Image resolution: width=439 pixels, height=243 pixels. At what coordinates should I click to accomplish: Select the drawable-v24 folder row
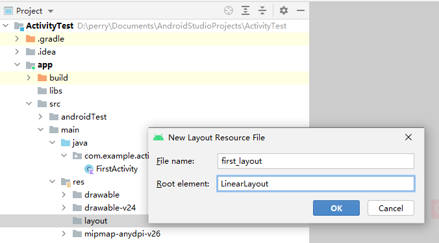(x=74, y=208)
